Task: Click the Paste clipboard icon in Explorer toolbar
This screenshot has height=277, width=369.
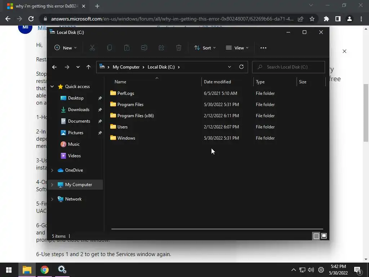Action: click(127, 48)
